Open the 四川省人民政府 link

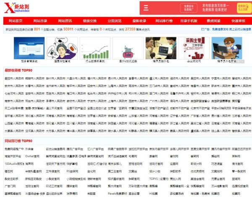pyautogui.click(x=76, y=123)
